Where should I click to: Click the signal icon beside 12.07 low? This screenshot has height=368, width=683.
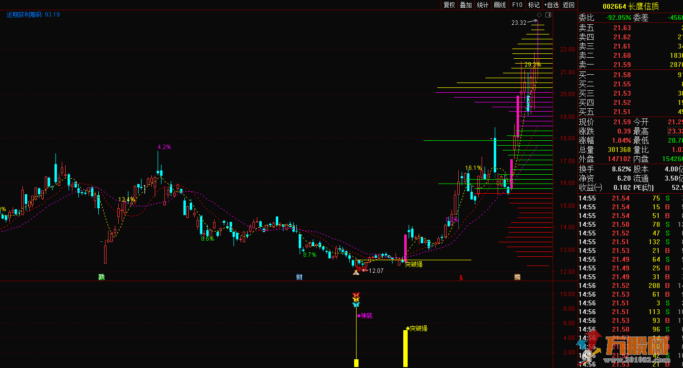pos(356,272)
